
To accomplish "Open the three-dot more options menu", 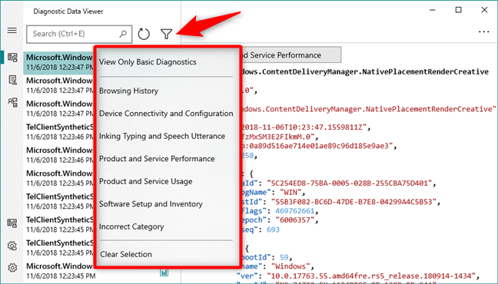I will tap(483, 31).
